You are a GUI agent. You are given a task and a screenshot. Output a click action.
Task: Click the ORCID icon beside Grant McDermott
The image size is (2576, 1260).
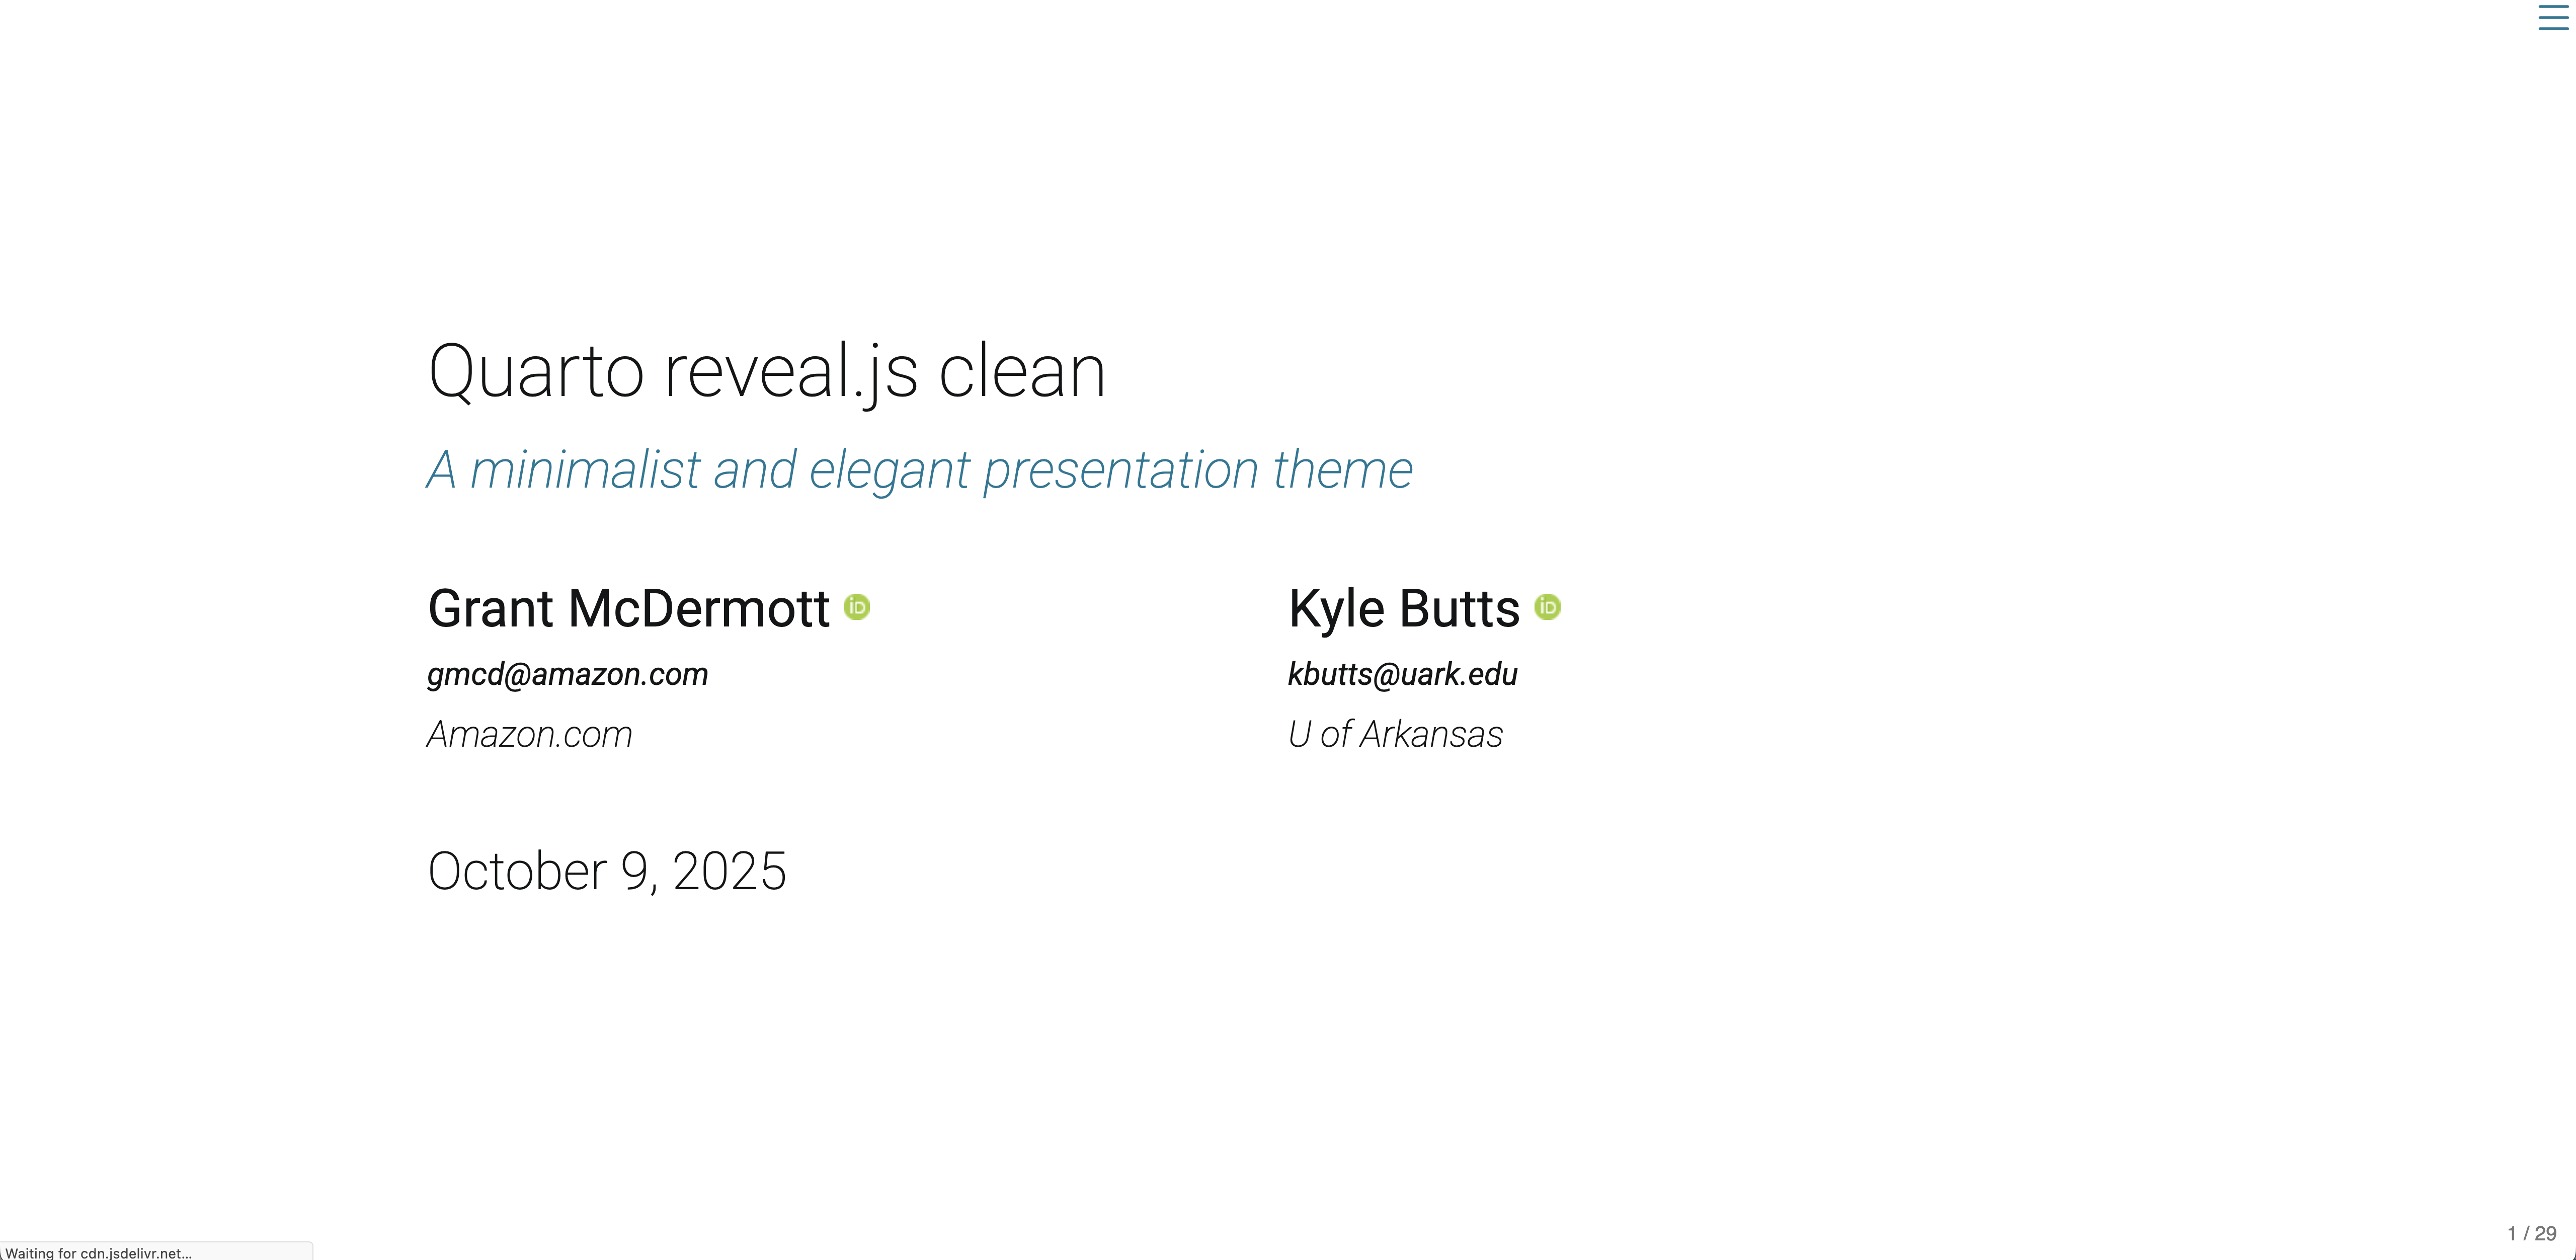857,607
